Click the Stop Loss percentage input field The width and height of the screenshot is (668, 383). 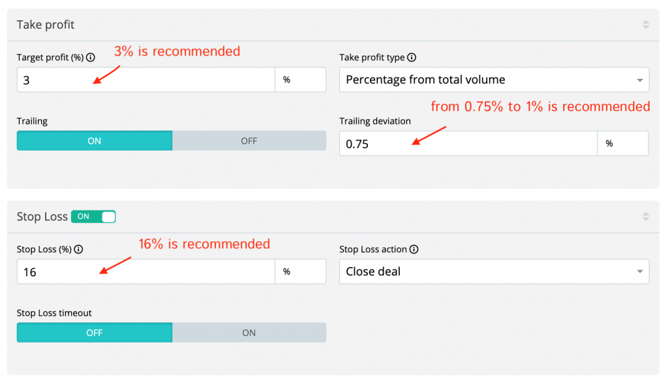tap(145, 272)
